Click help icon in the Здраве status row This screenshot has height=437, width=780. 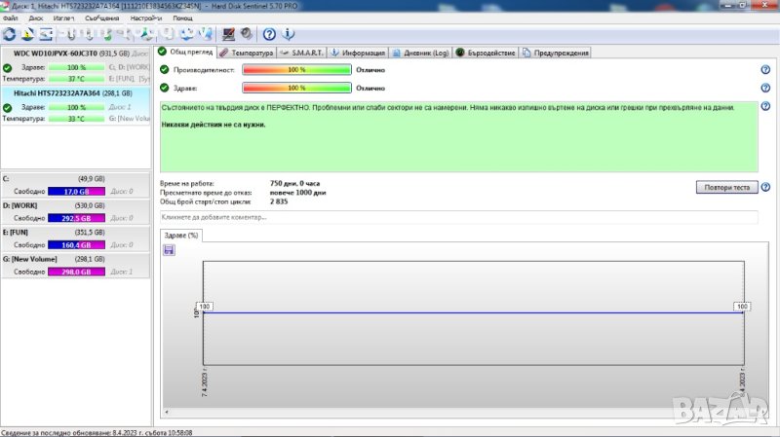point(765,88)
